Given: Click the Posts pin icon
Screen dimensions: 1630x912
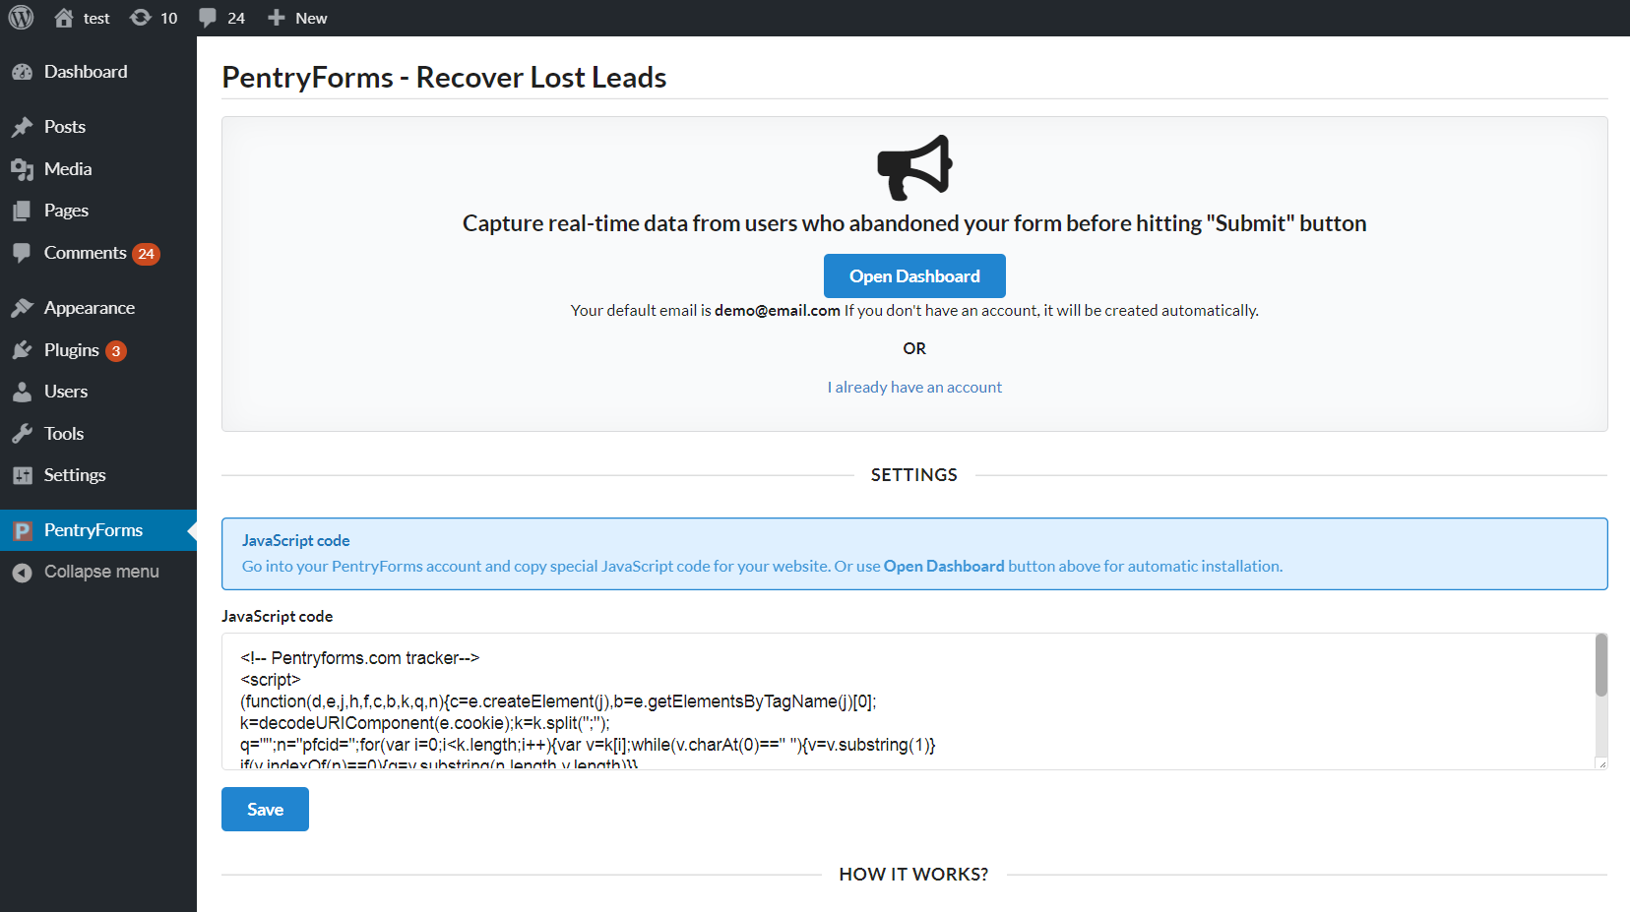Looking at the screenshot, I should (23, 127).
